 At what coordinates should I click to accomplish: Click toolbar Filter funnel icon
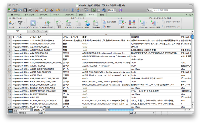86,10
